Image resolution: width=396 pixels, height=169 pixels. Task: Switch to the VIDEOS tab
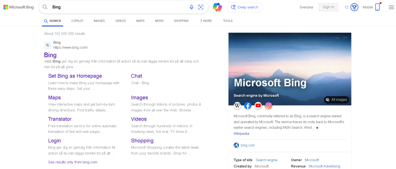pyautogui.click(x=121, y=21)
